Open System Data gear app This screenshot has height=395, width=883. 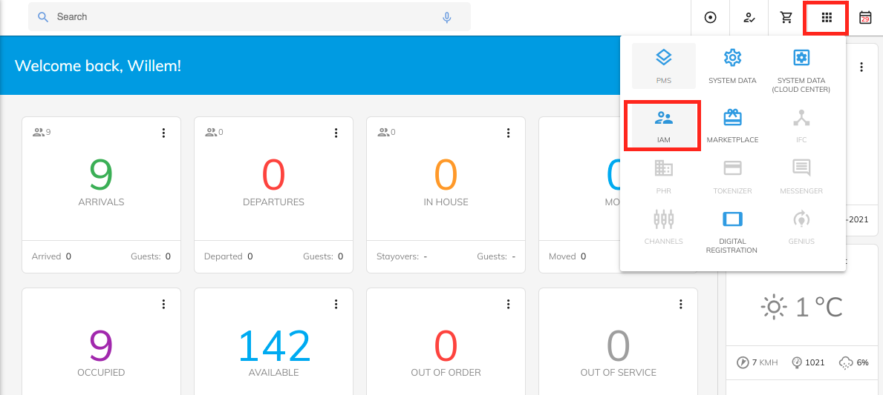click(732, 66)
